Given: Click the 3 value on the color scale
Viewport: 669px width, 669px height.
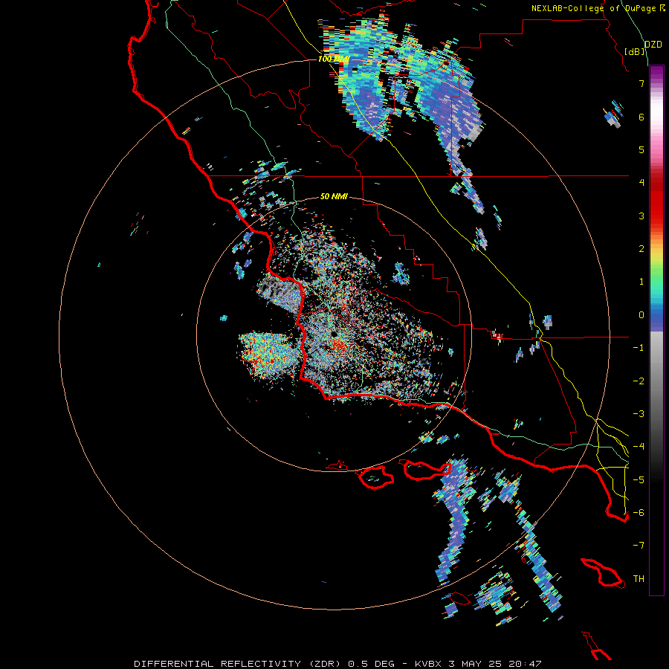Looking at the screenshot, I should pyautogui.click(x=641, y=216).
